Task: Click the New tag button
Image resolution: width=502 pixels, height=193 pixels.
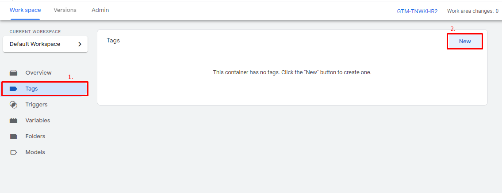Action: [x=465, y=41]
